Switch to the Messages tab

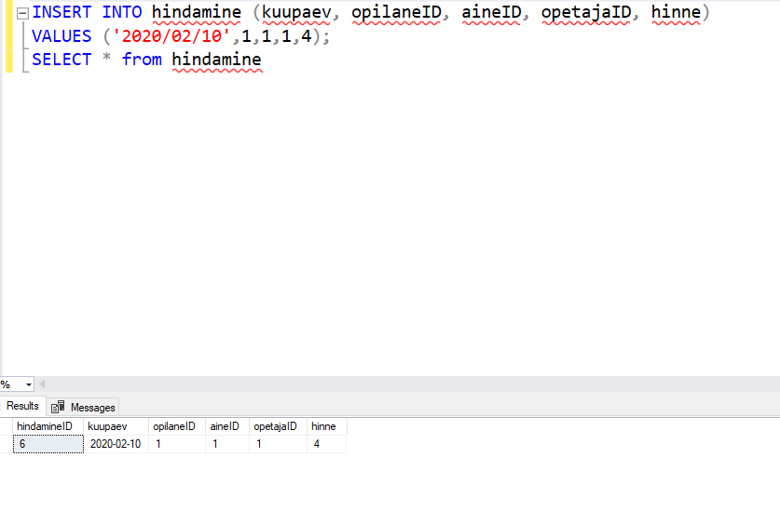point(83,408)
